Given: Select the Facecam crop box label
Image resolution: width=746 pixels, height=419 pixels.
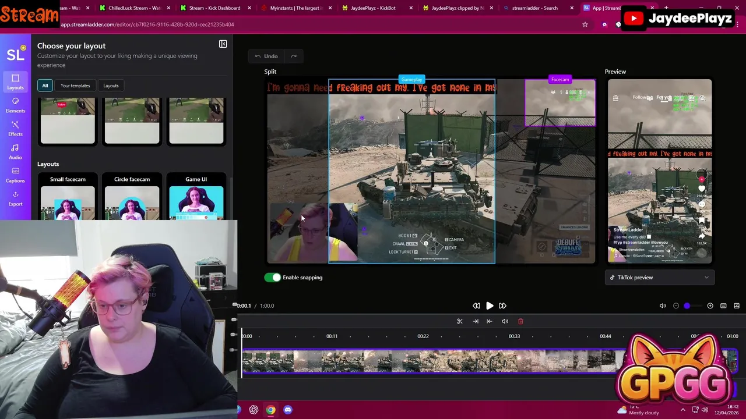Looking at the screenshot, I should [x=560, y=80].
